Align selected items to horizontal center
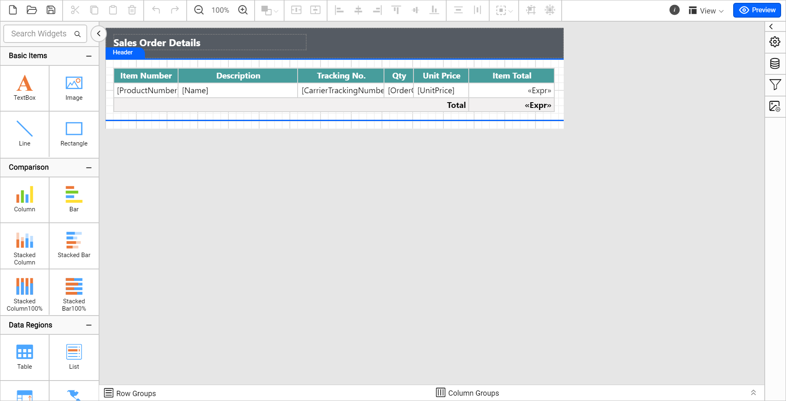 (358, 10)
